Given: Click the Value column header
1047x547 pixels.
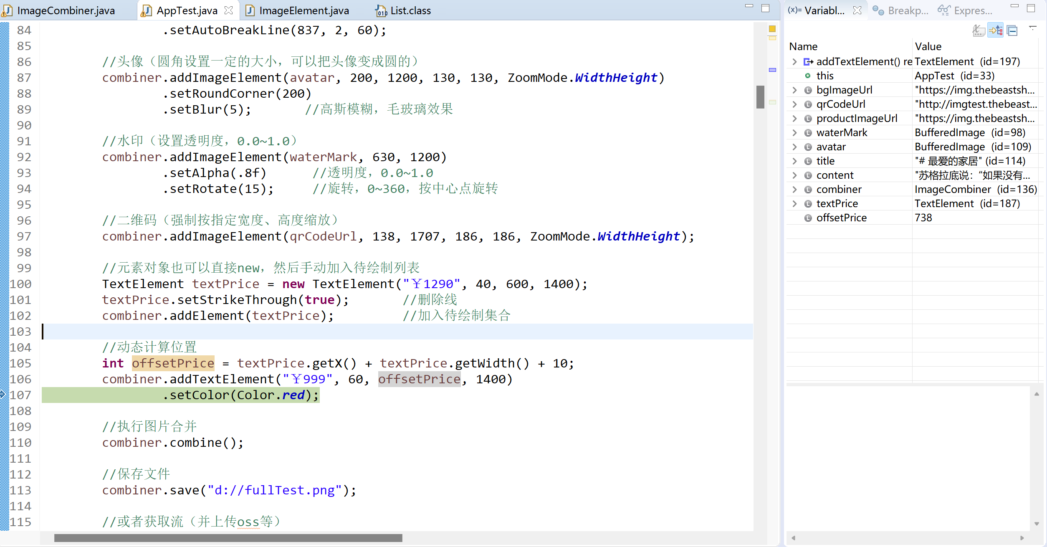Looking at the screenshot, I should coord(928,46).
